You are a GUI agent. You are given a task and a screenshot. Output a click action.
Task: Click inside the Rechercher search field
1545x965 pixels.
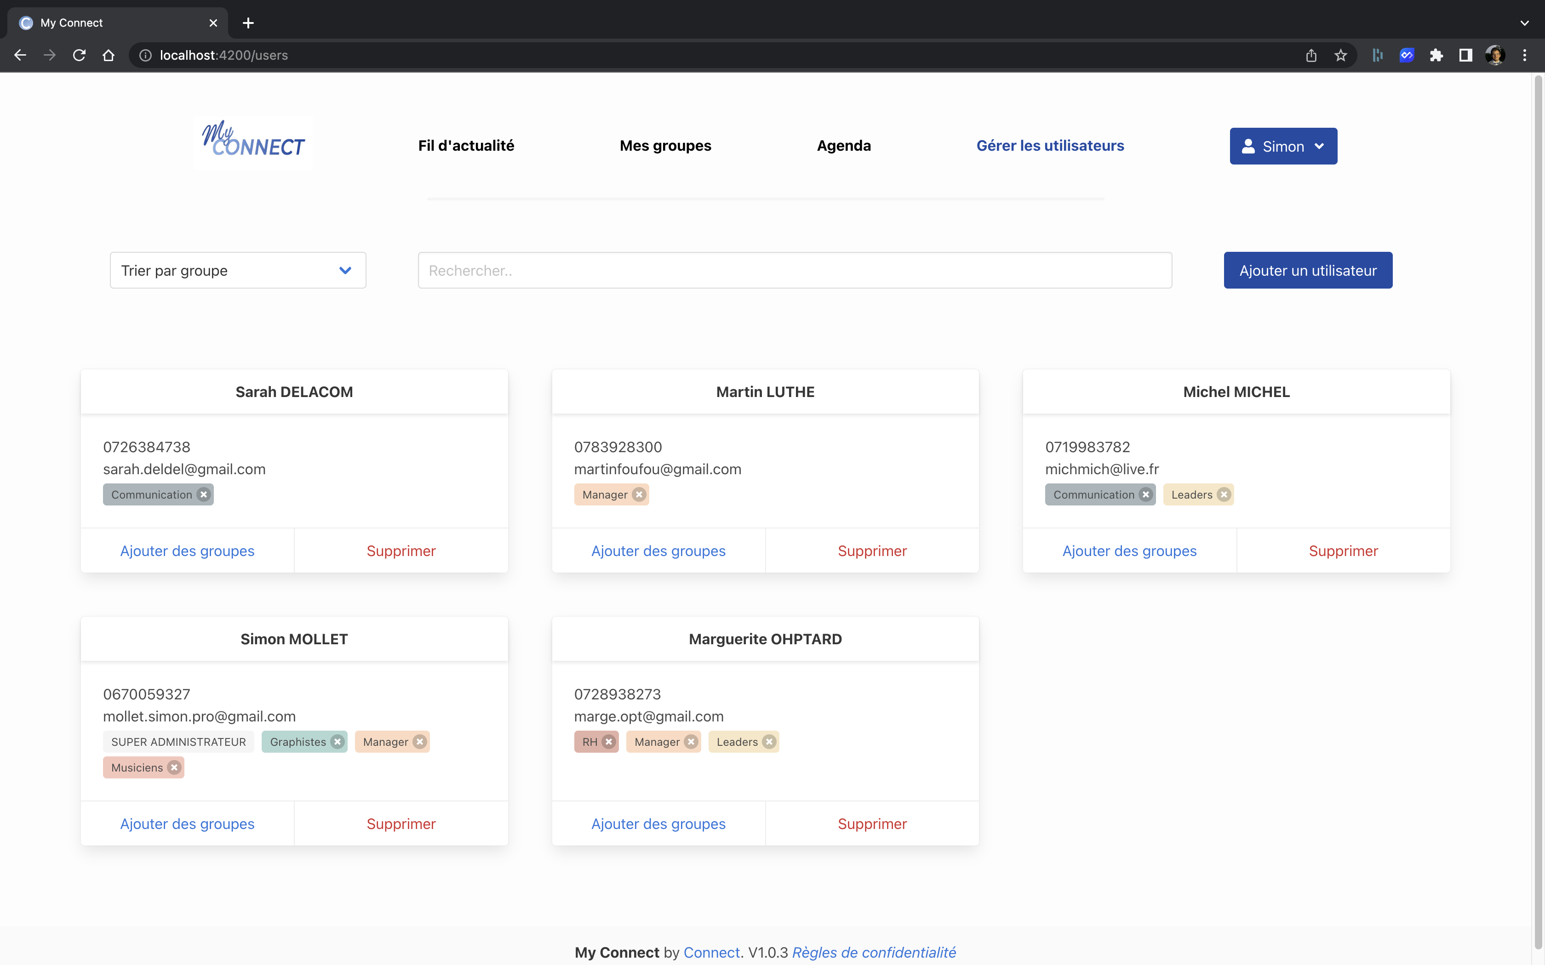coord(794,270)
